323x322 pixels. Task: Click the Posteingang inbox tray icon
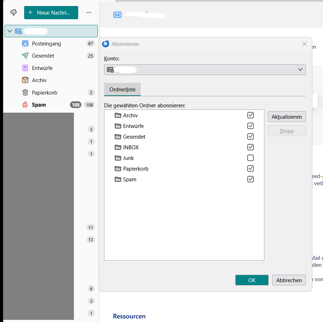click(25, 43)
